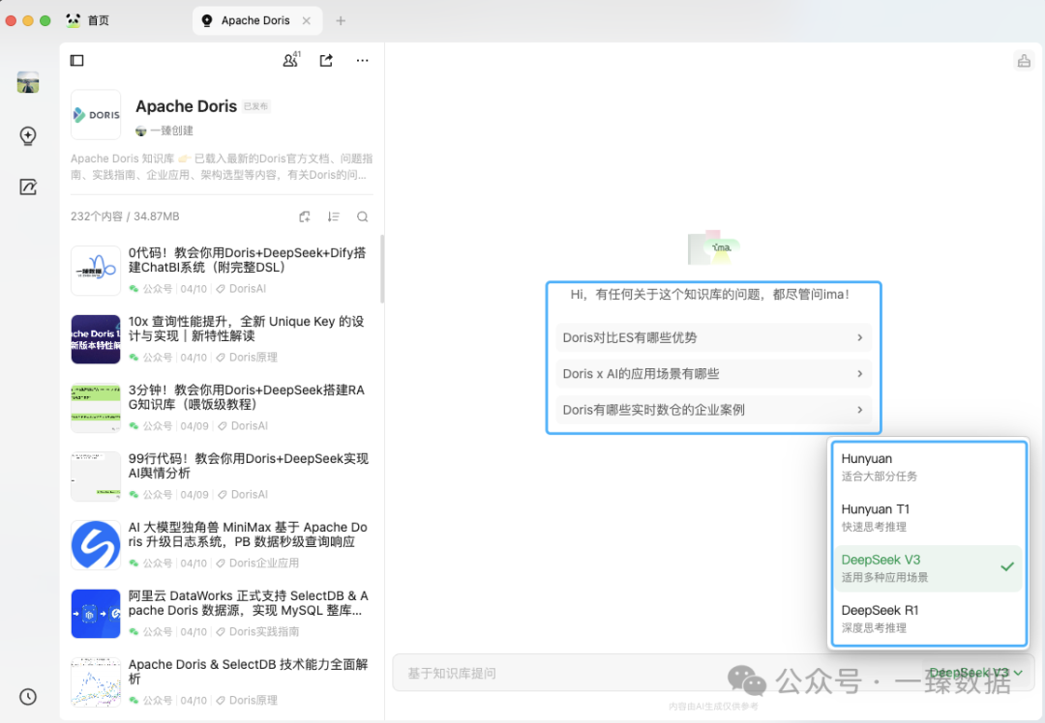This screenshot has width=1045, height=723.
Task: Click the Apache Doris DORIS logo
Action: pyautogui.click(x=96, y=114)
